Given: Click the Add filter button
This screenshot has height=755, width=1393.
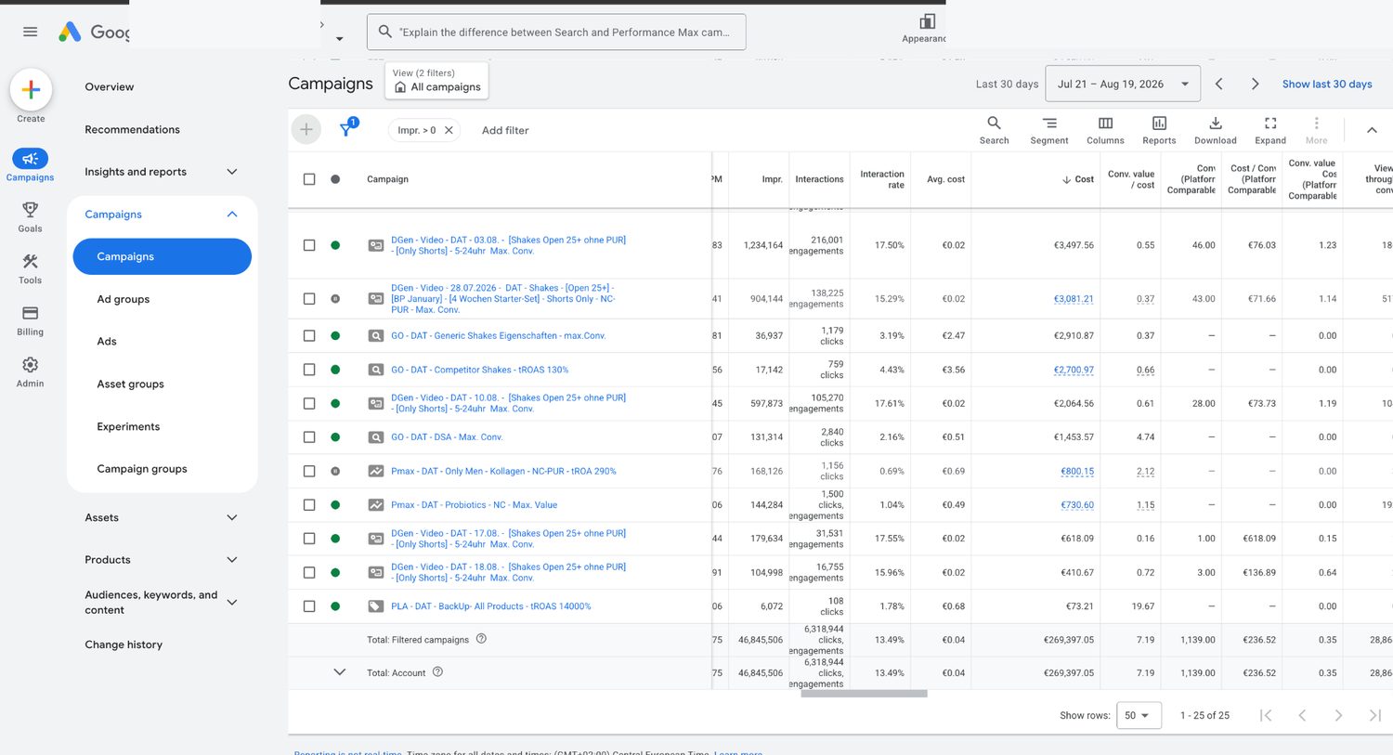Looking at the screenshot, I should (505, 130).
